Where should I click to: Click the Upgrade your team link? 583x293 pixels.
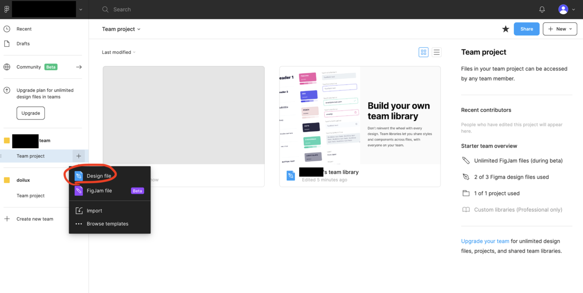pos(485,241)
